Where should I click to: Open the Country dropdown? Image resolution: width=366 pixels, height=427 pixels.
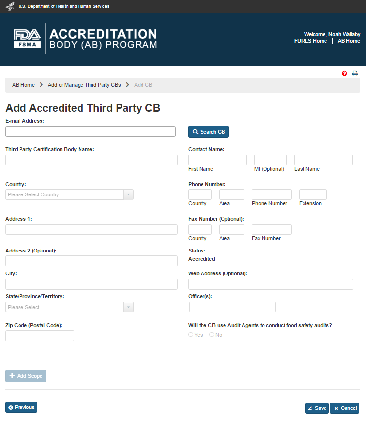(69, 194)
